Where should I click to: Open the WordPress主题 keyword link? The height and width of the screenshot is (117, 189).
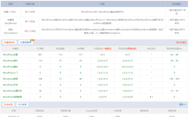pos(10,55)
